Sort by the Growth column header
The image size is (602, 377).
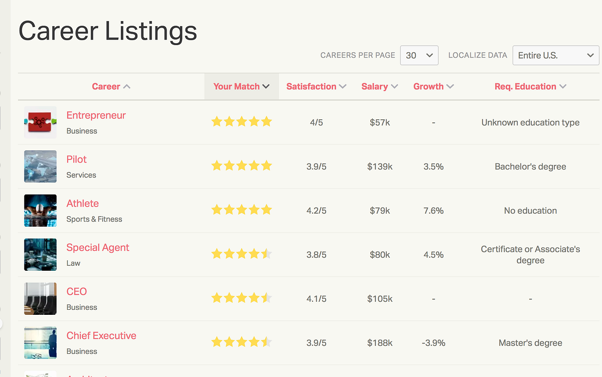(x=433, y=86)
